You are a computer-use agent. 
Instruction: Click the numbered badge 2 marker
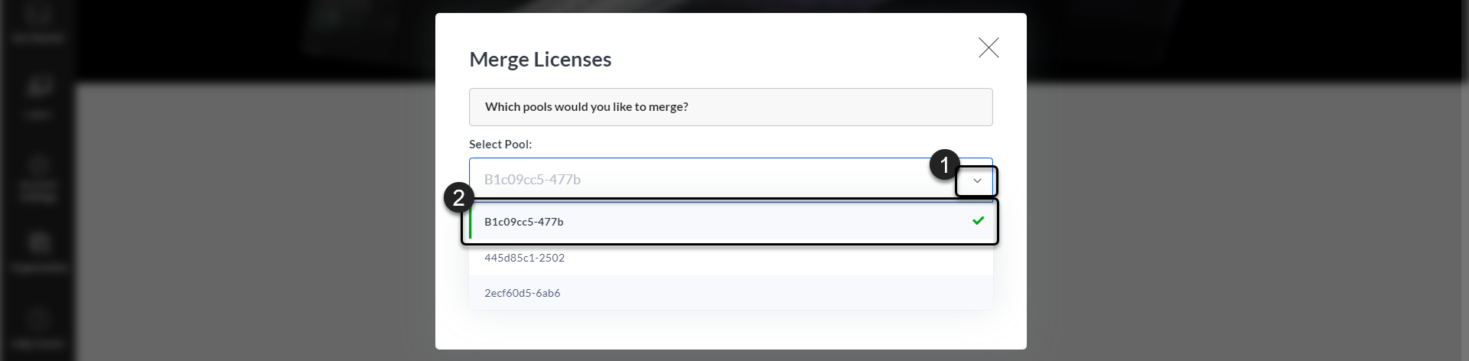coord(459,198)
